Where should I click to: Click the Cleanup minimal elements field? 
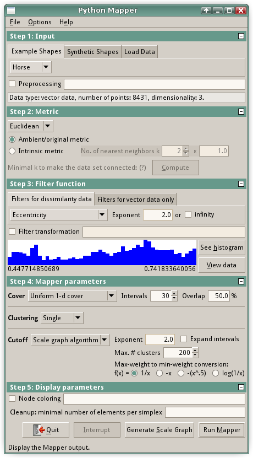coord(205,412)
